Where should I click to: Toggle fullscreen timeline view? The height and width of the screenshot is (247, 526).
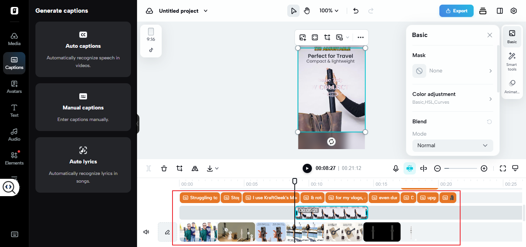tap(503, 168)
